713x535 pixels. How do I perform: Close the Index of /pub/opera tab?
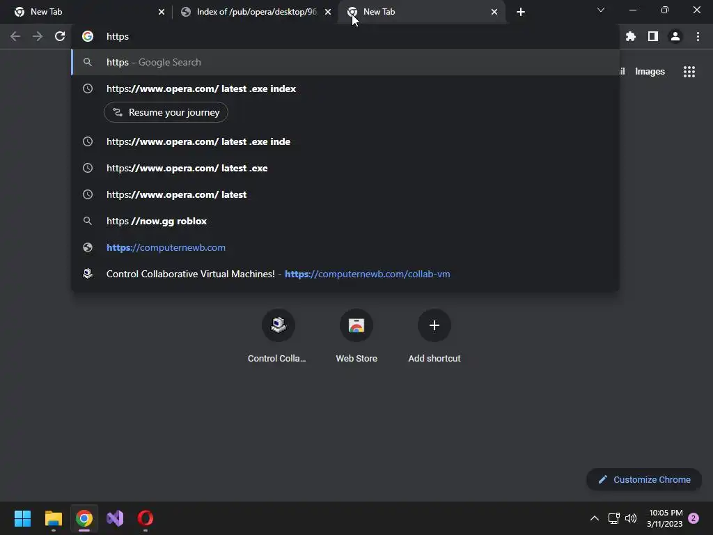(328, 12)
